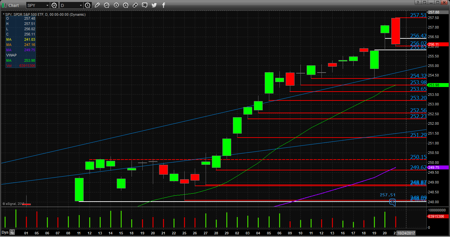Click the 252.56 price line label
Viewport: 450px width, 239px height.
418,110
